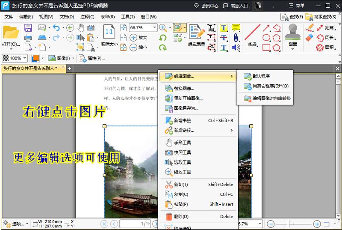
Task: Undo last action arrow icon
Action: coord(56,28)
